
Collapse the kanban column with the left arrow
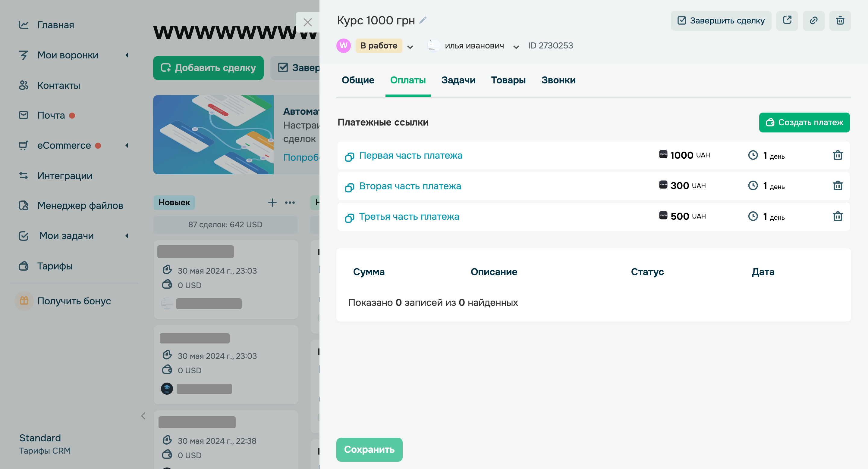[x=143, y=416]
